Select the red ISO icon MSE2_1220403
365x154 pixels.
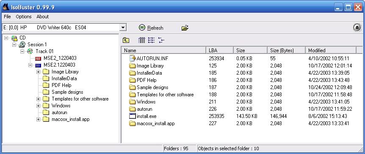click(x=38, y=59)
